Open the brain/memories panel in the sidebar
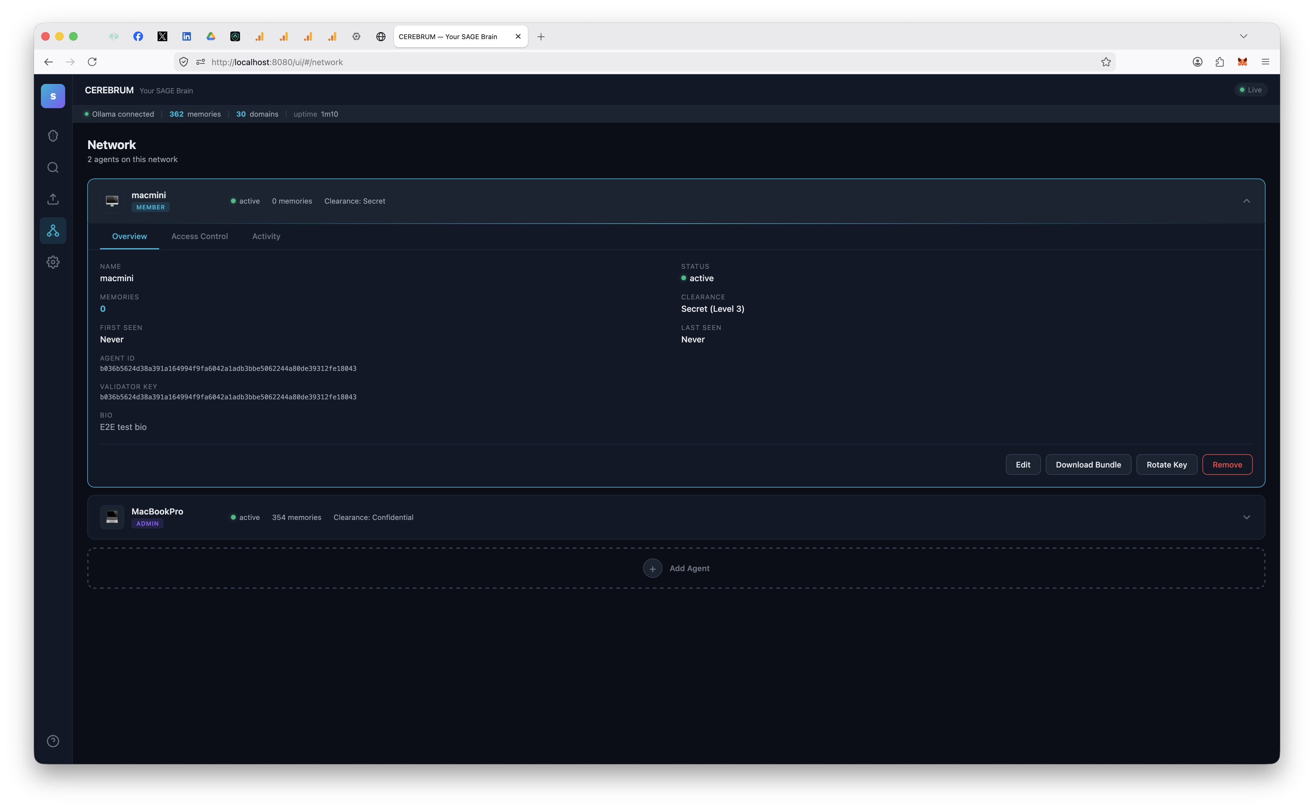 tap(52, 136)
